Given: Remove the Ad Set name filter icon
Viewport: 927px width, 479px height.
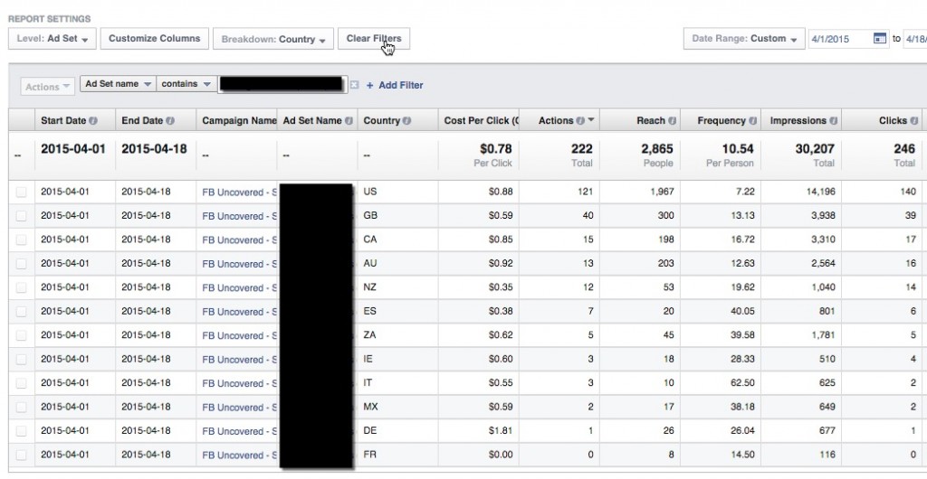Looking at the screenshot, I should 354,85.
